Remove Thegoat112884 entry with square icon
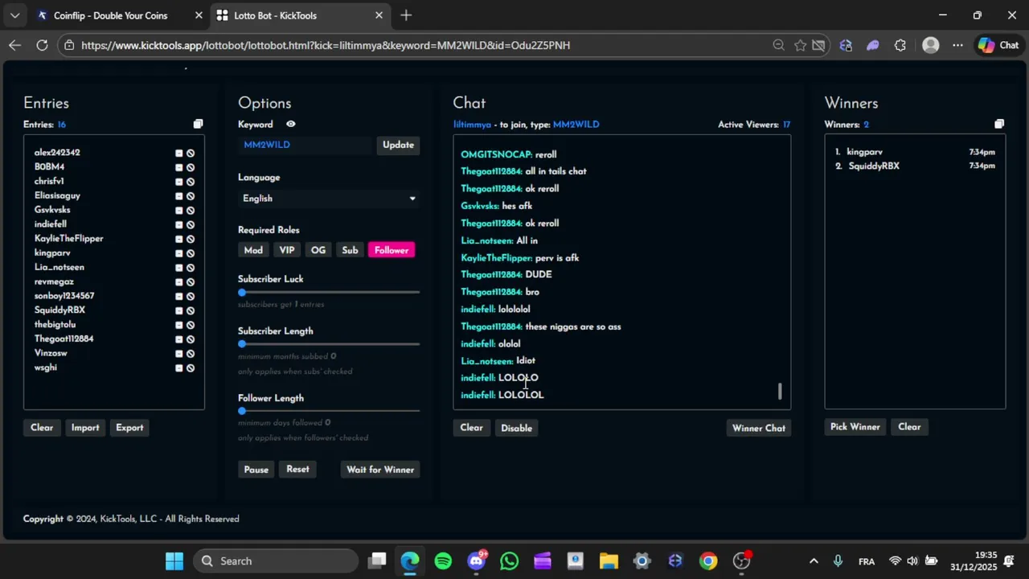Screen dimensions: 1029x579 [x=179, y=339]
